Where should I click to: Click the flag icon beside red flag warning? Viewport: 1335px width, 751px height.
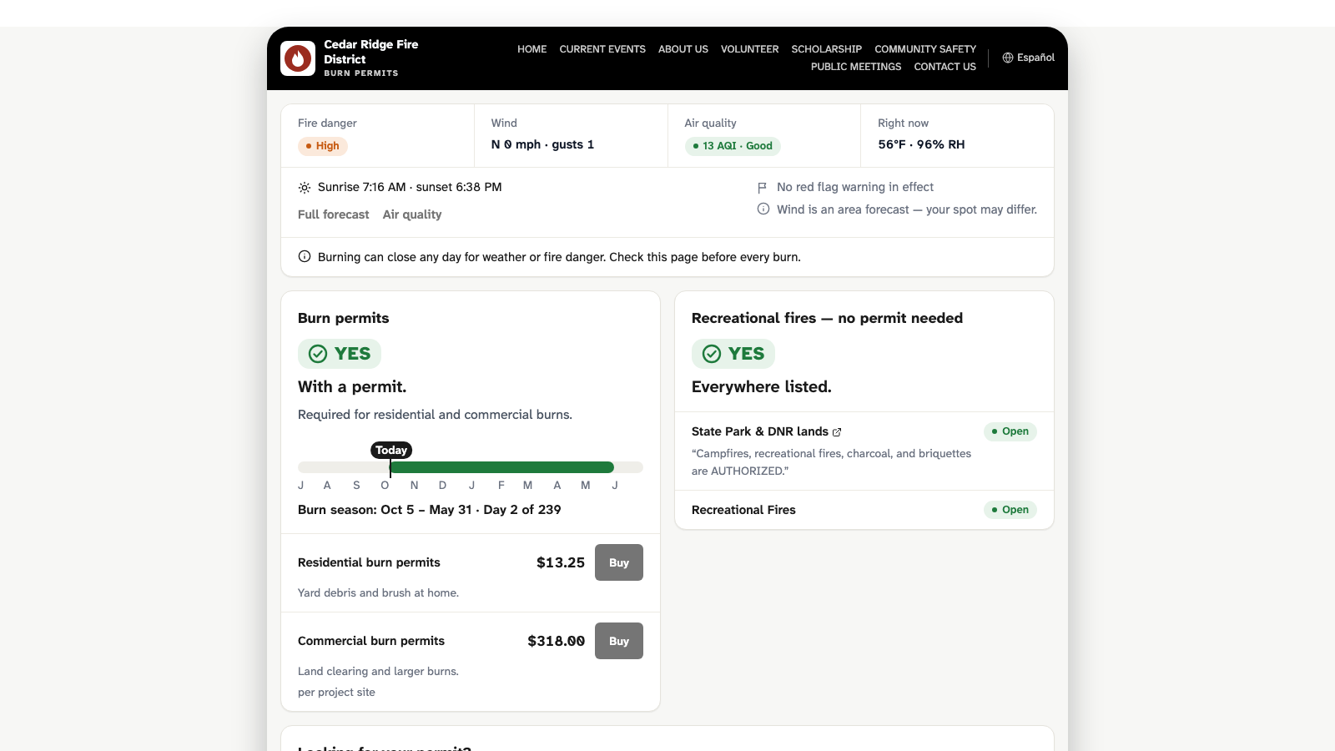click(x=763, y=188)
